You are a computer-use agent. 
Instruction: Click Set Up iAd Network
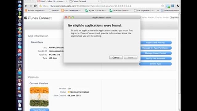(155, 59)
